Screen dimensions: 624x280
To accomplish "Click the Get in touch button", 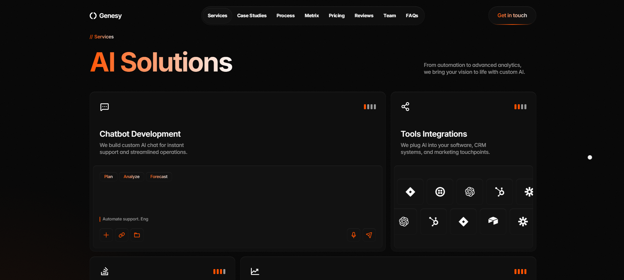I will coord(512,16).
